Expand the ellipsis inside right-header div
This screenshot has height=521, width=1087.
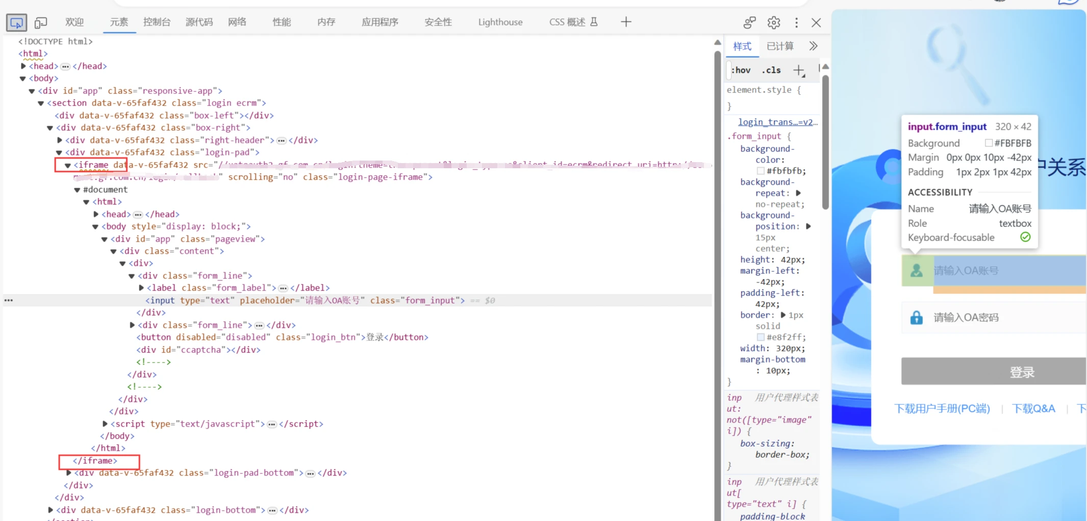(282, 141)
